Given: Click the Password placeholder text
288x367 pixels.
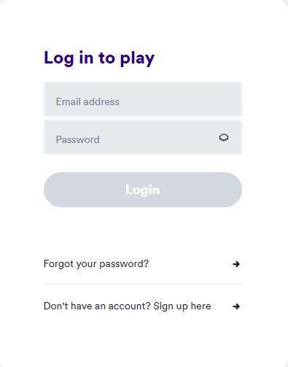Looking at the screenshot, I should [78, 139].
